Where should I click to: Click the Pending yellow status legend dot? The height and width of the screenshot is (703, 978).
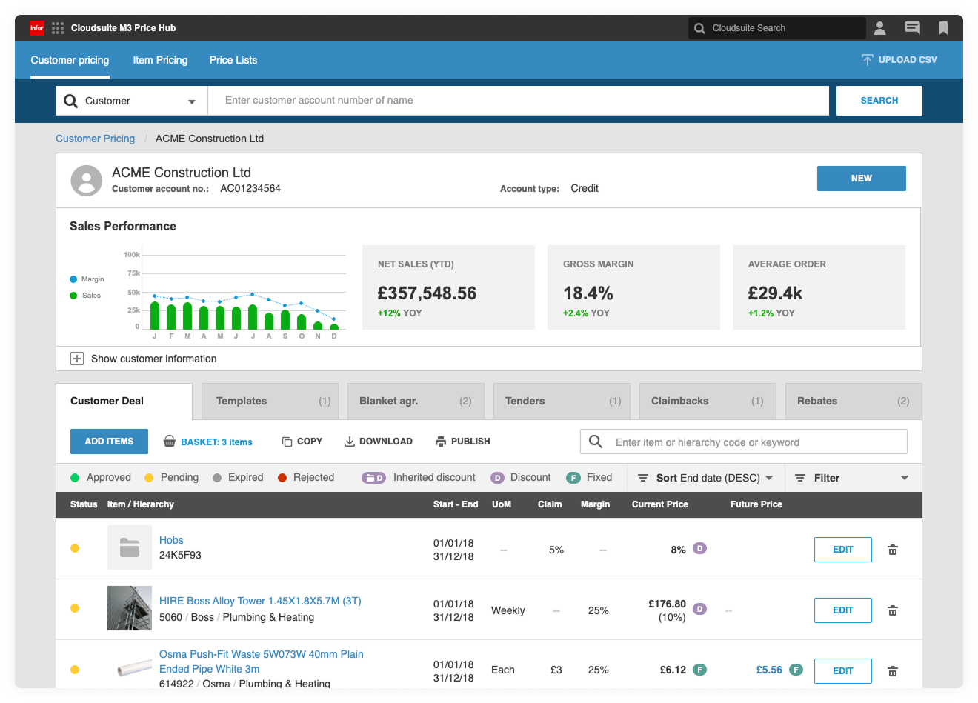point(149,478)
